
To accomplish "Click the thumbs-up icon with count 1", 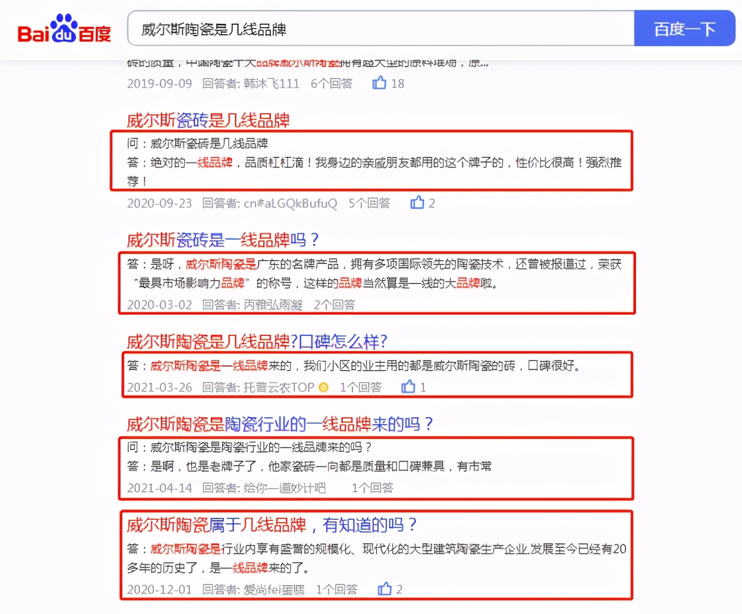I will pos(408,387).
